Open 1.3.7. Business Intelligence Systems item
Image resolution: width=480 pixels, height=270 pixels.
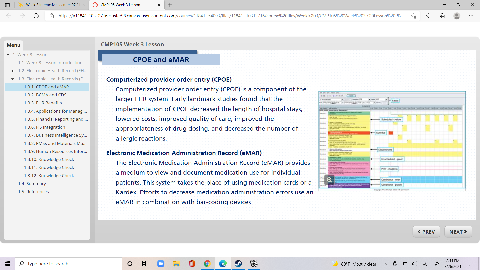tap(55, 135)
